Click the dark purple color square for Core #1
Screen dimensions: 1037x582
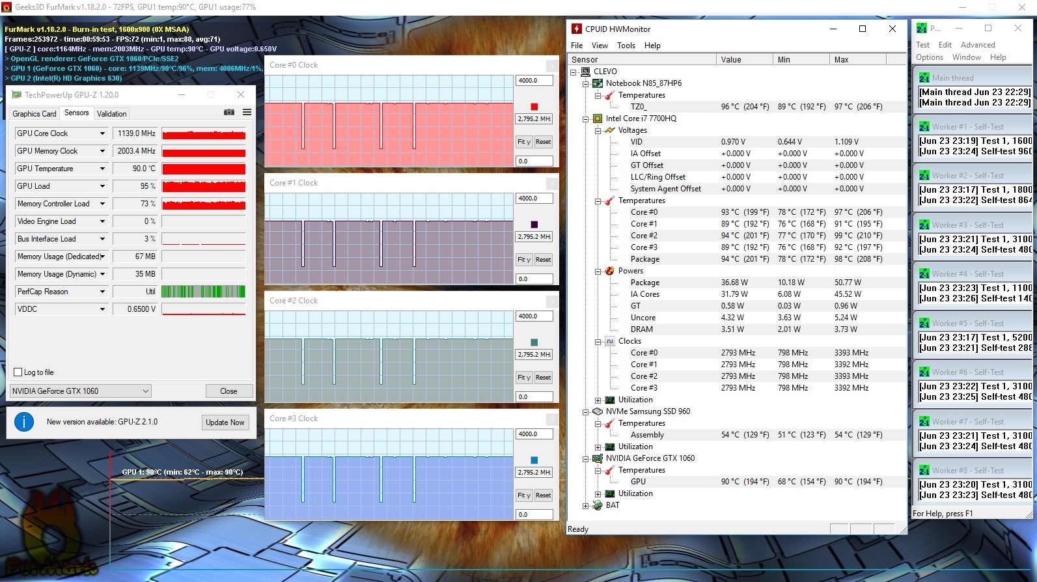pos(534,225)
